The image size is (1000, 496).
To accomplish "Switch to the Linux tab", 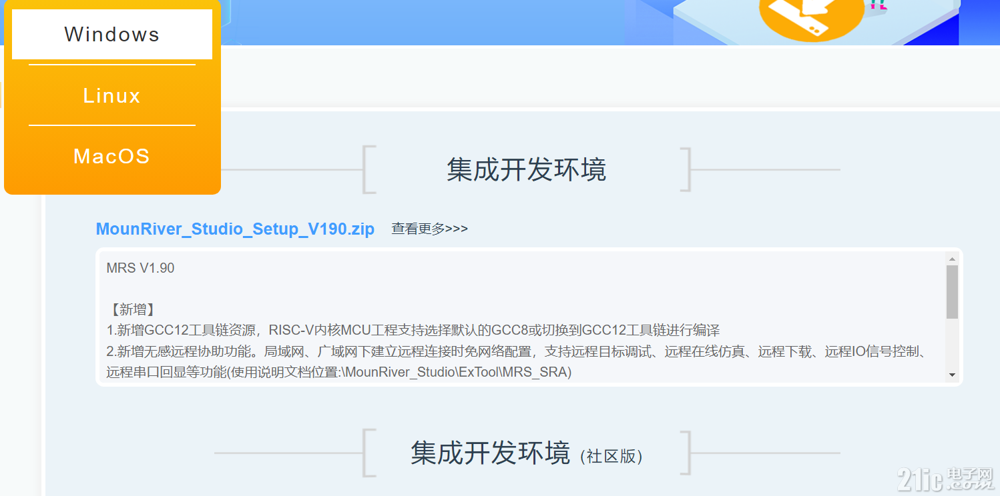I will pyautogui.click(x=112, y=95).
